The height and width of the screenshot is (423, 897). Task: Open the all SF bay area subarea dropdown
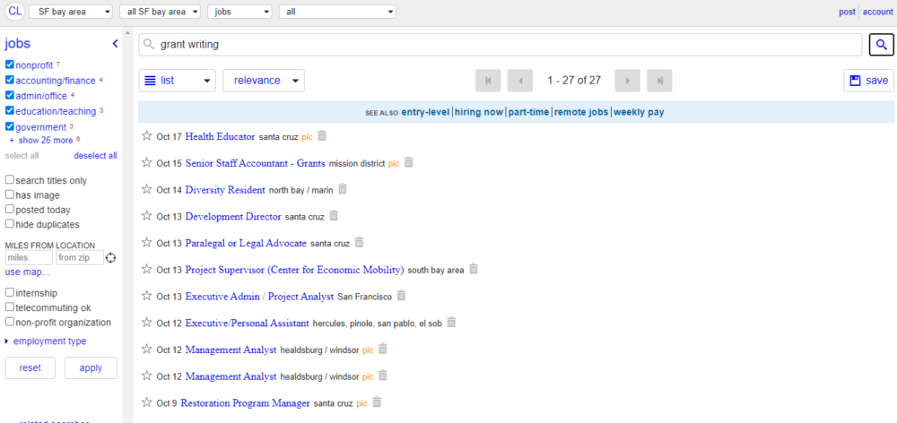point(161,12)
